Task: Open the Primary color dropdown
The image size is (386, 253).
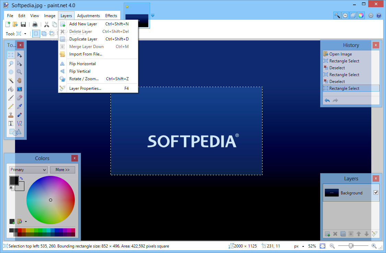Action: 28,170
